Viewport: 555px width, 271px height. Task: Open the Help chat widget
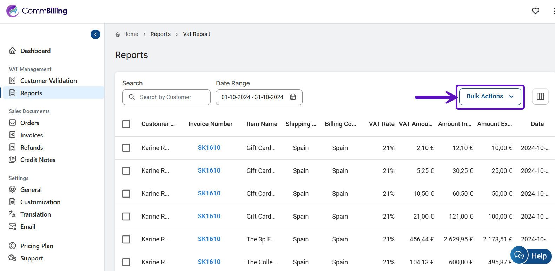(531, 256)
